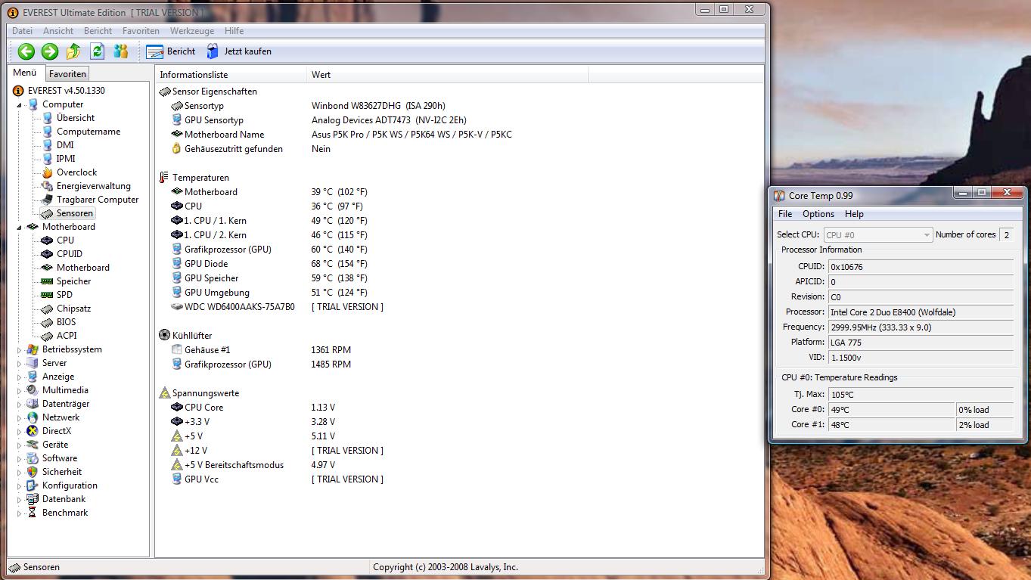Open the Datei menu

point(22,31)
